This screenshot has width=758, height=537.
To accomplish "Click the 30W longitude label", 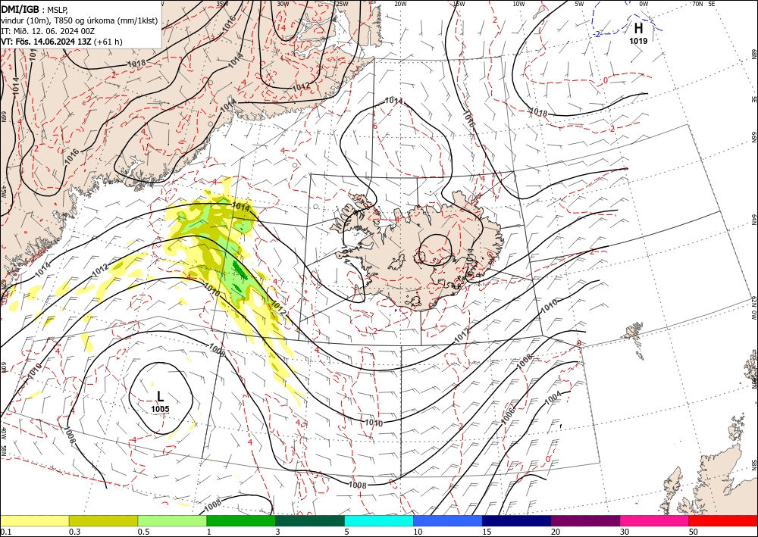I will (x=283, y=3).
